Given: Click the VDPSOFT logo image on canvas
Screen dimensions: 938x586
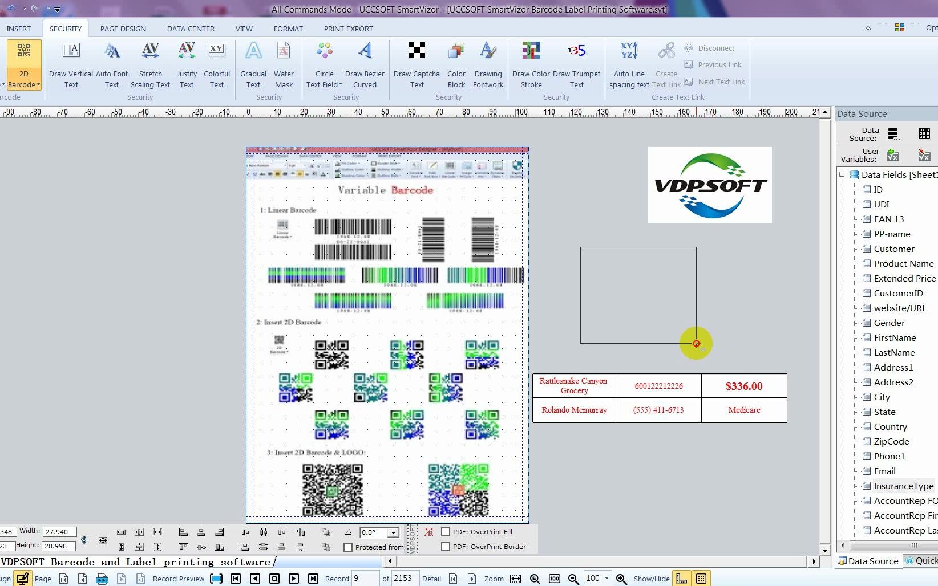Looking at the screenshot, I should (710, 185).
